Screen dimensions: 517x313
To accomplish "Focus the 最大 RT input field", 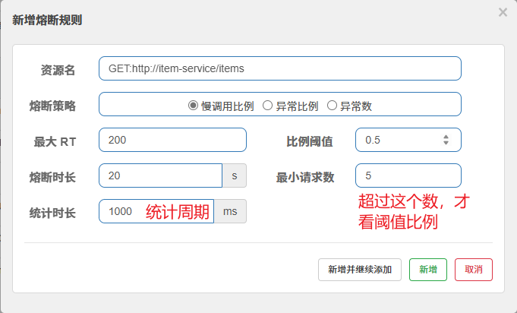I will click(x=172, y=140).
